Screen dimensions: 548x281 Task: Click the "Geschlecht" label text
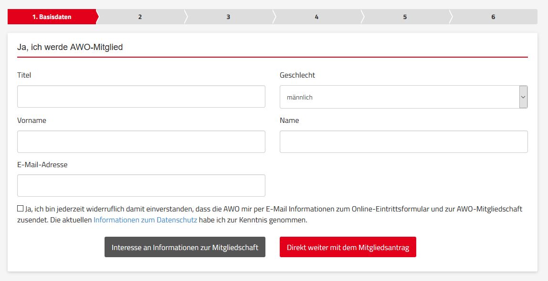(x=297, y=75)
